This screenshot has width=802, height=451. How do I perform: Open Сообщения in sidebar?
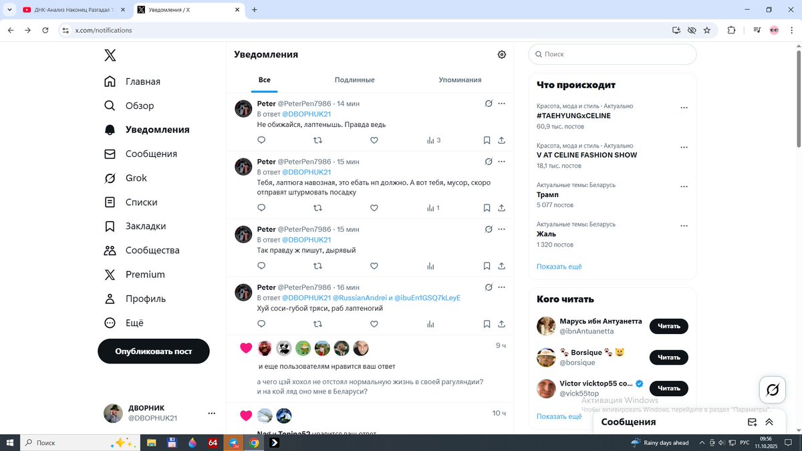coord(140,154)
